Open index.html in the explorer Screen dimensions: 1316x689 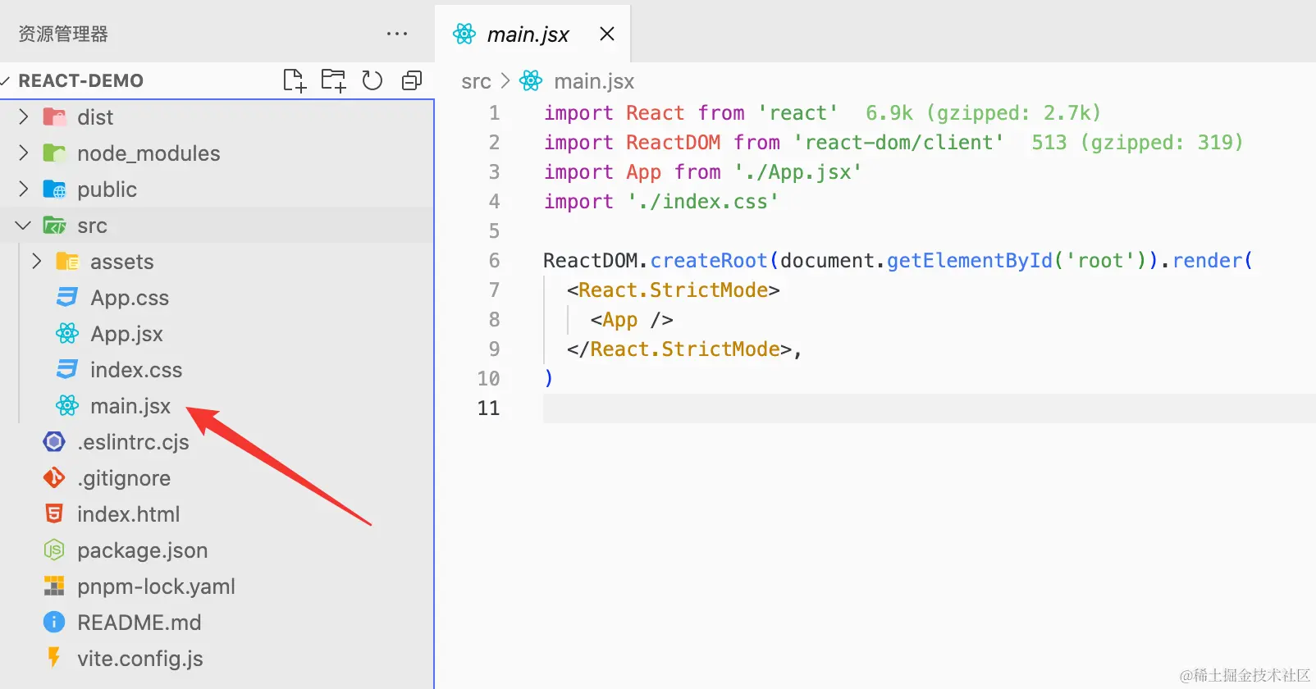coord(128,514)
